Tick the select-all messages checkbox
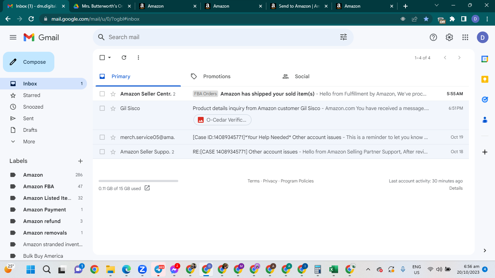This screenshot has width=495, height=278. [x=102, y=58]
